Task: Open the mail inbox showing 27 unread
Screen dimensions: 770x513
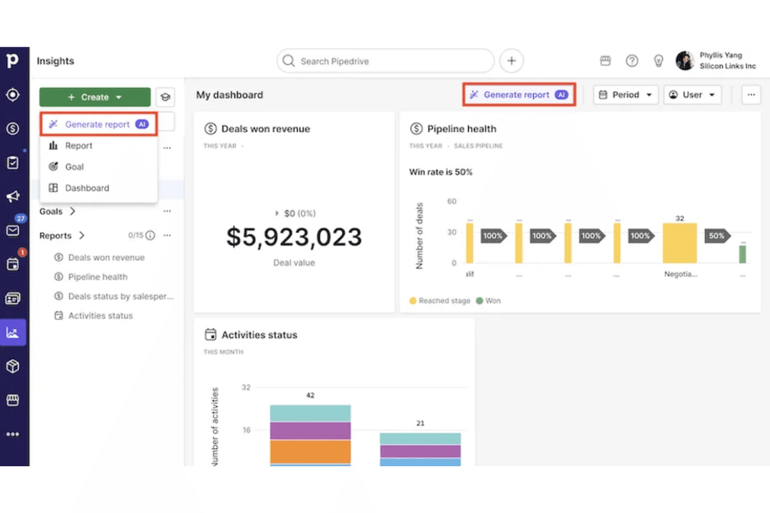Action: coord(12,230)
